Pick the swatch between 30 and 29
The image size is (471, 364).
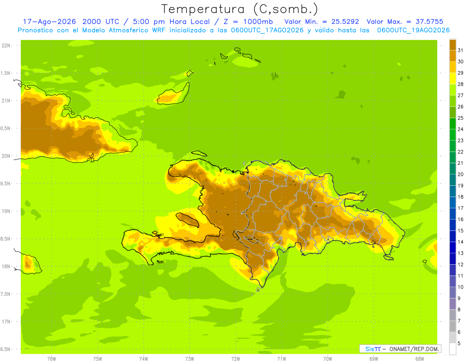pyautogui.click(x=453, y=67)
